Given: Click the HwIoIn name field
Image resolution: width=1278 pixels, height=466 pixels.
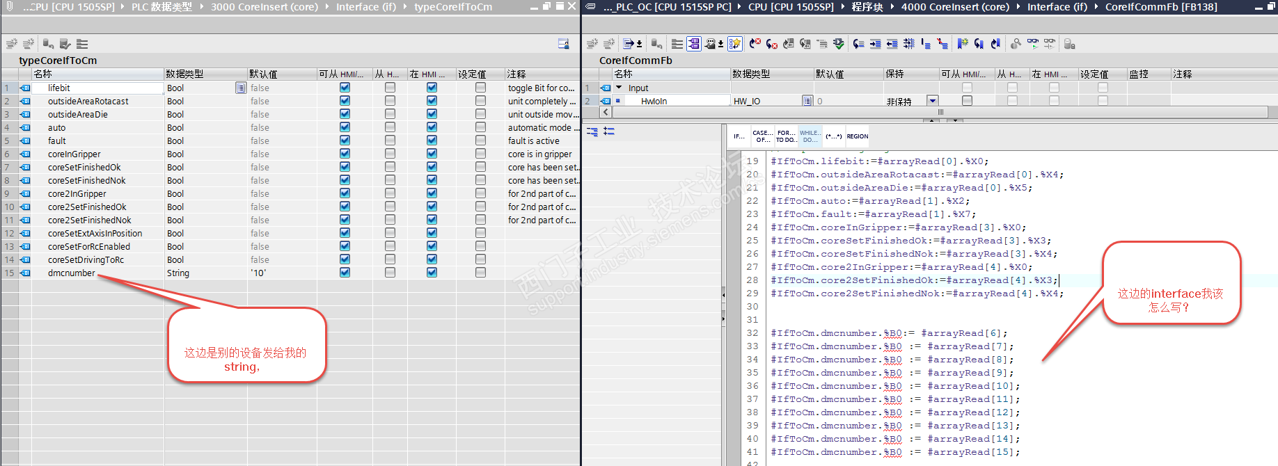Looking at the screenshot, I should pyautogui.click(x=677, y=101).
